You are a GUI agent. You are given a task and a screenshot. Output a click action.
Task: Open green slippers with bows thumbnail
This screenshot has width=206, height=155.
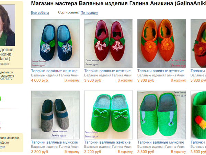(108, 115)
